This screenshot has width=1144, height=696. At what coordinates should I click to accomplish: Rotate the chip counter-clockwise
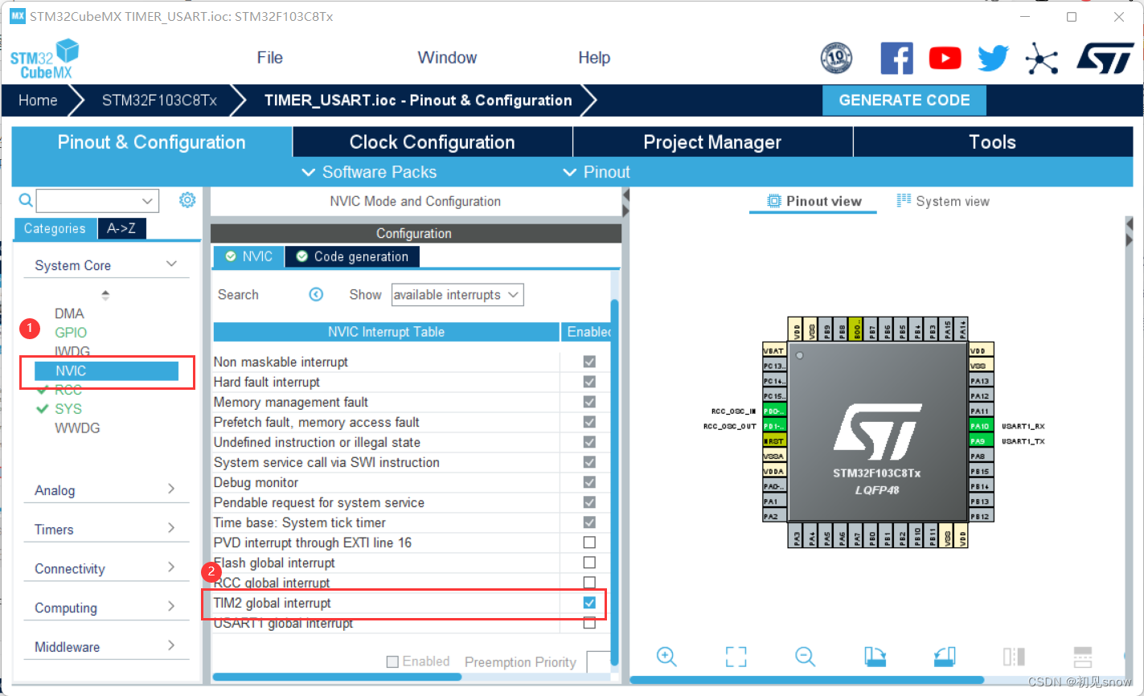pyautogui.click(x=945, y=657)
